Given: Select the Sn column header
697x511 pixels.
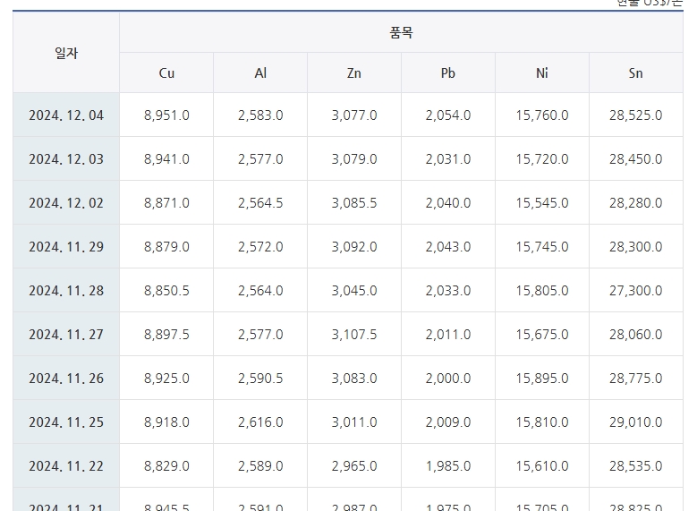Looking at the screenshot, I should tap(635, 73).
